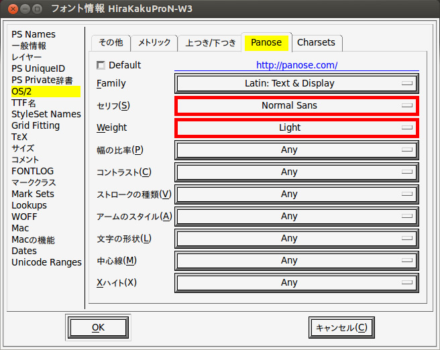Screen dimensions: 440x350
Task: Select FONTLOG in the sidebar
Action: pos(33,171)
